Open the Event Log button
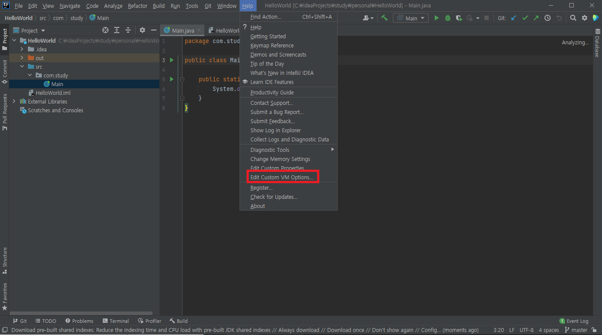This screenshot has width=602, height=335. pyautogui.click(x=574, y=321)
